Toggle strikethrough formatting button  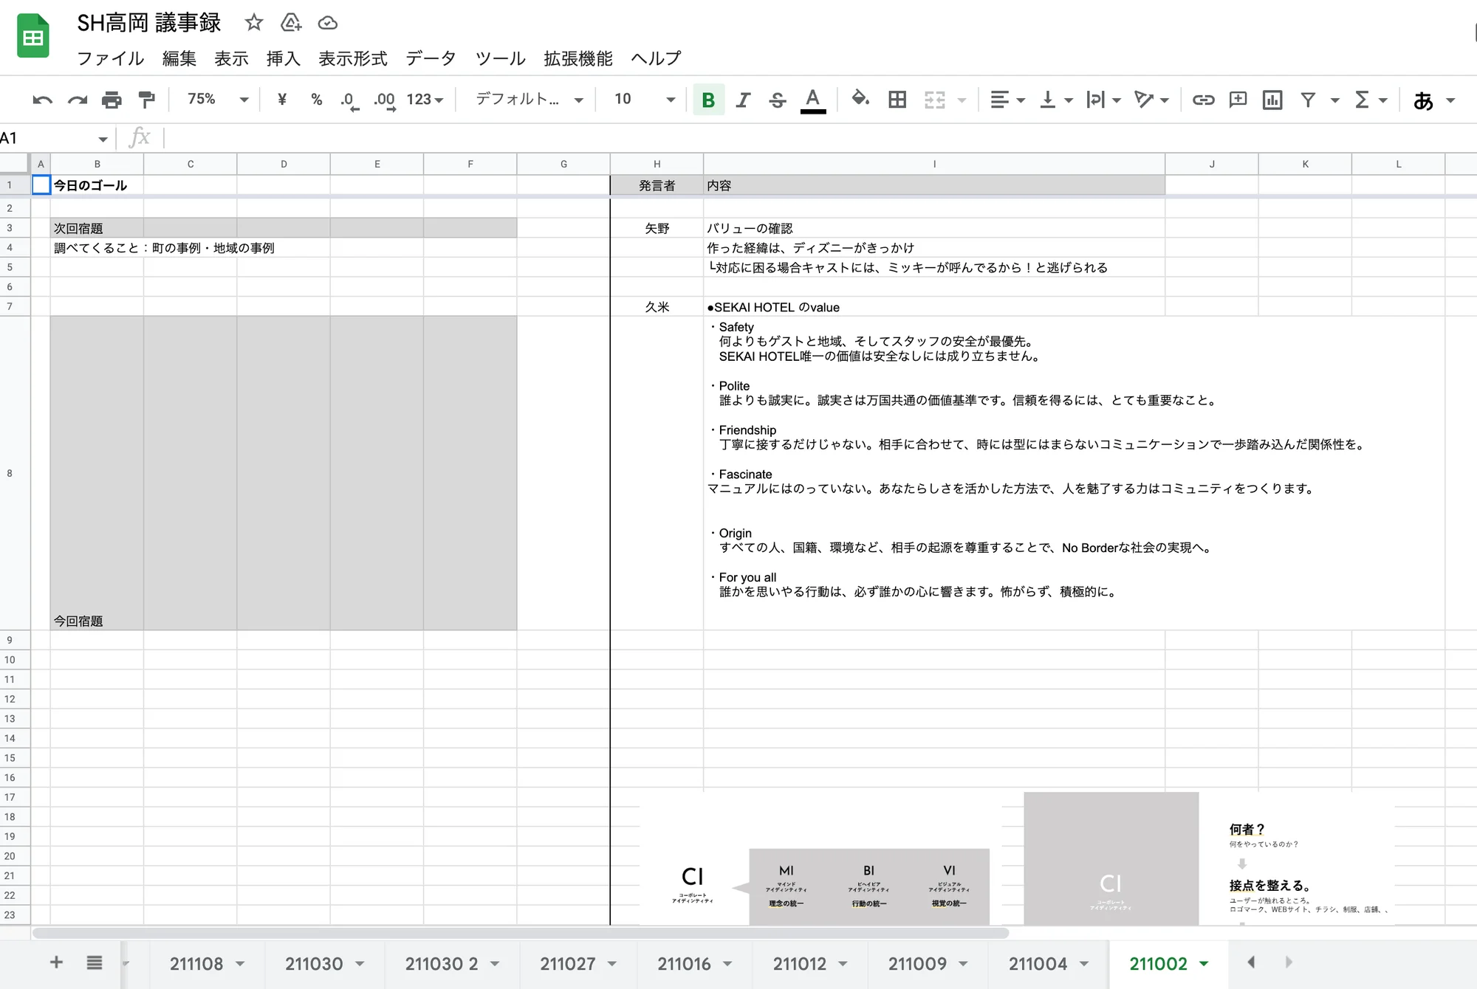[x=777, y=100]
